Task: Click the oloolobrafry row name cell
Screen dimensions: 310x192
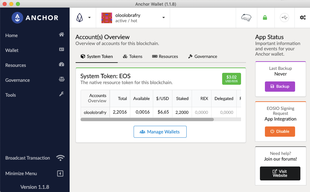Action: point(95,113)
